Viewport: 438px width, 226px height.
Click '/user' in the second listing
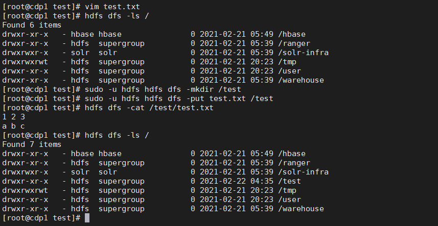pyautogui.click(x=290, y=199)
